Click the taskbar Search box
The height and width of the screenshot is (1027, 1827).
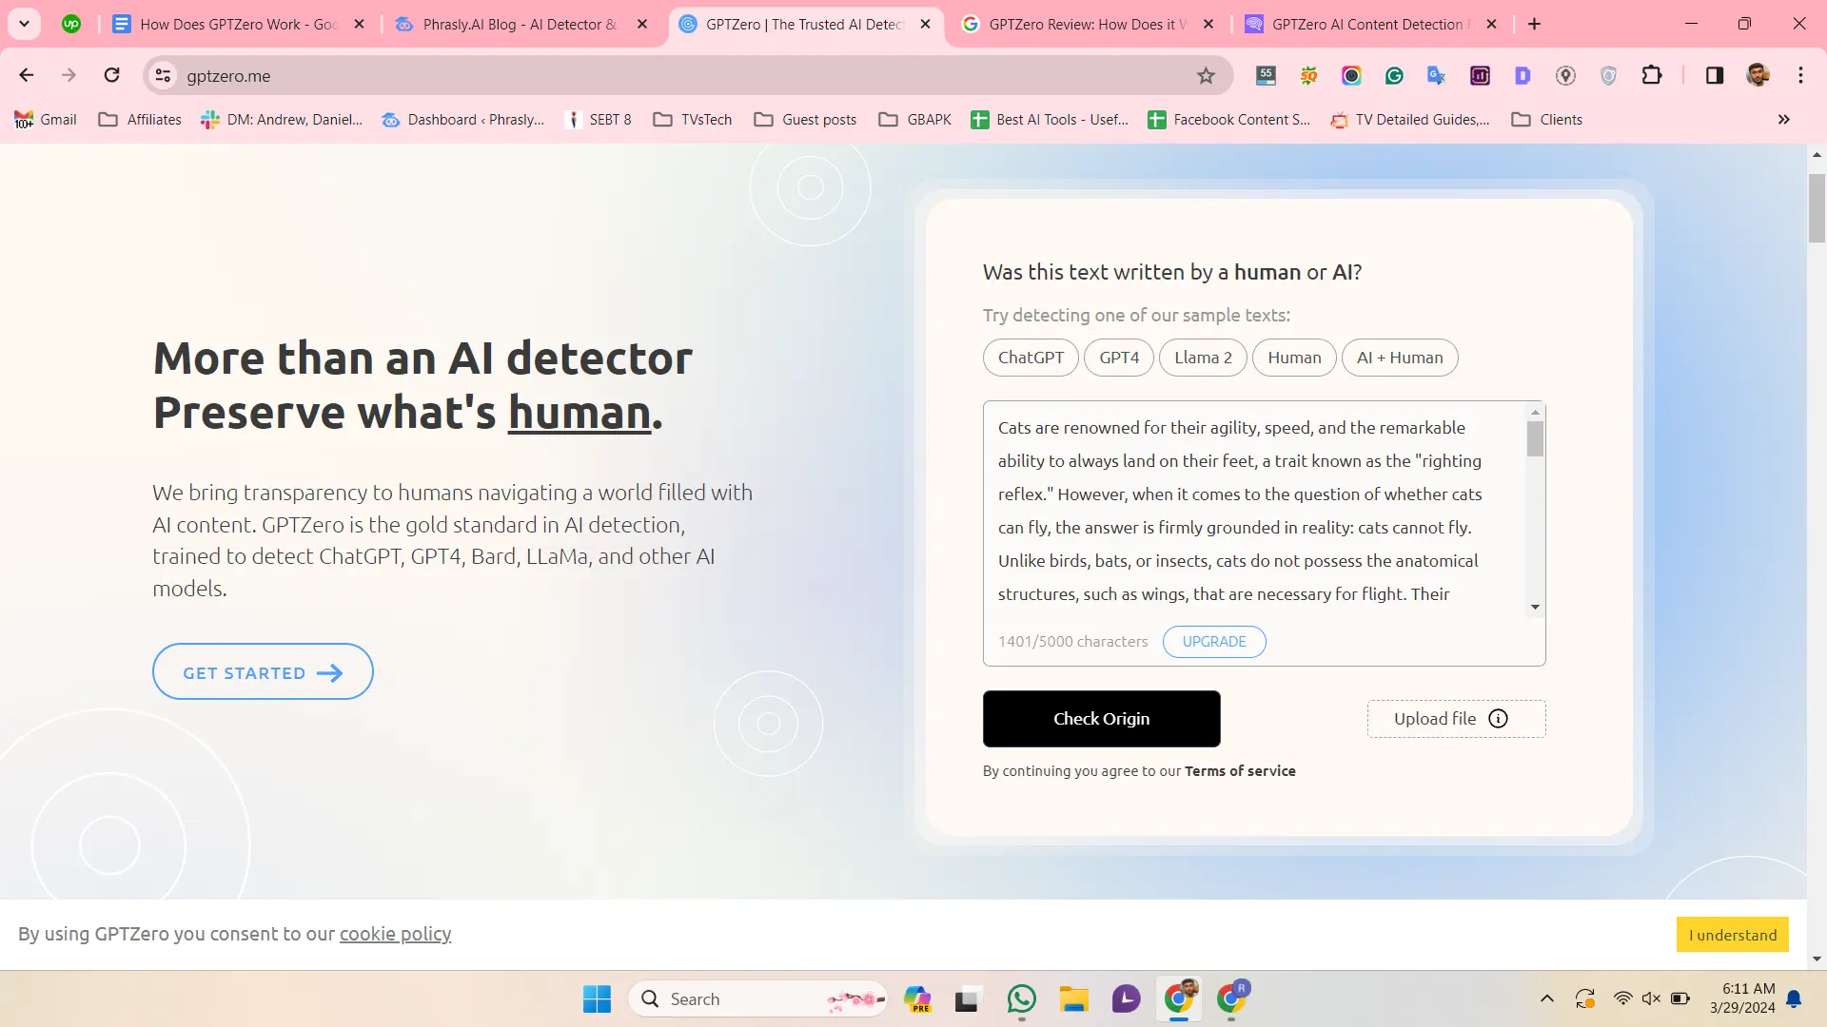[x=758, y=998]
